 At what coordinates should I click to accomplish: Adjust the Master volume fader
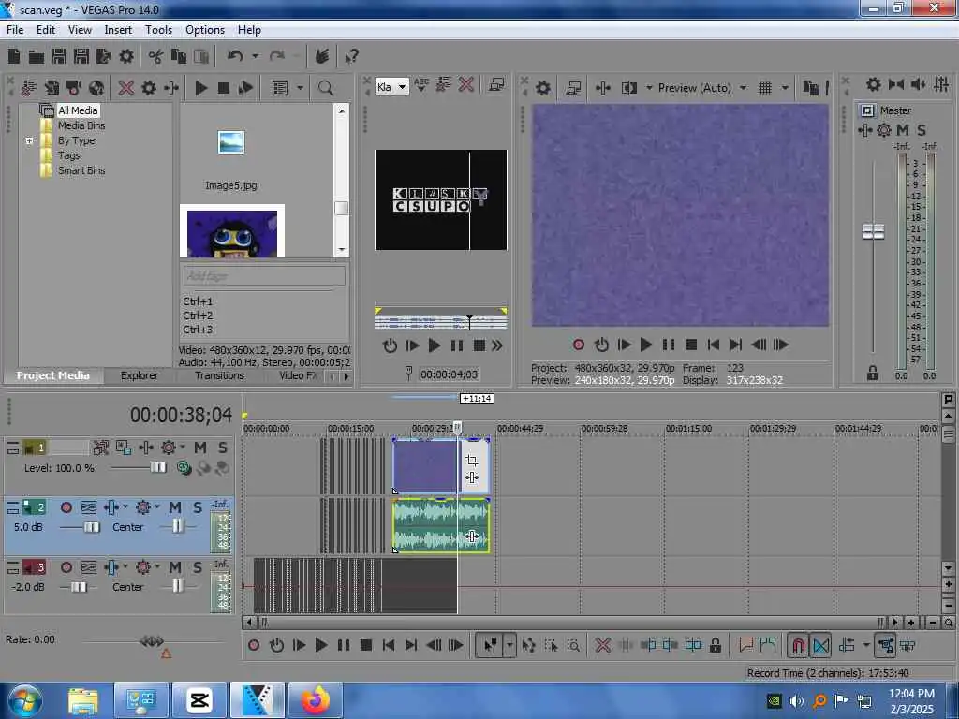click(x=873, y=232)
